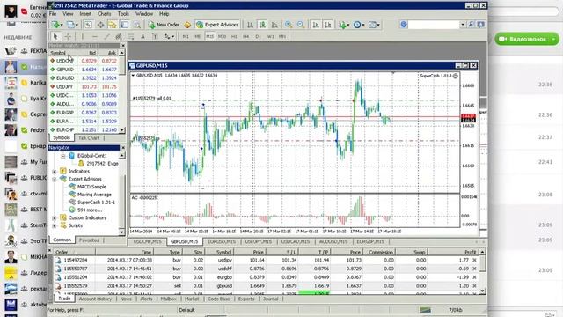563x317 pixels.
Task: Open the View menu
Action: [68, 14]
